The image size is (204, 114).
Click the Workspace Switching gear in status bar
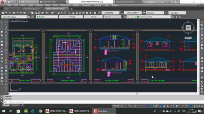coord(177,106)
